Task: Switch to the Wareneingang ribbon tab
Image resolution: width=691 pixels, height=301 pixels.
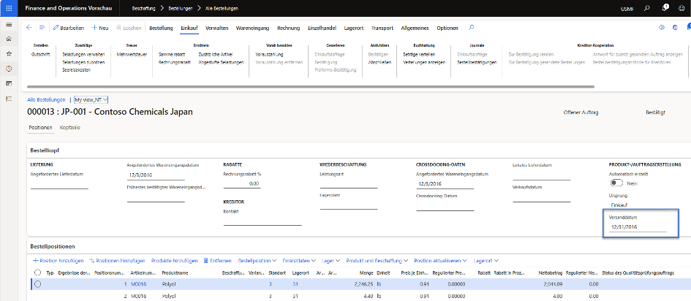Action: click(x=253, y=28)
